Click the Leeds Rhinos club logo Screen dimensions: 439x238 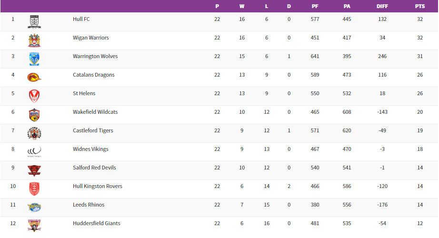(x=34, y=207)
